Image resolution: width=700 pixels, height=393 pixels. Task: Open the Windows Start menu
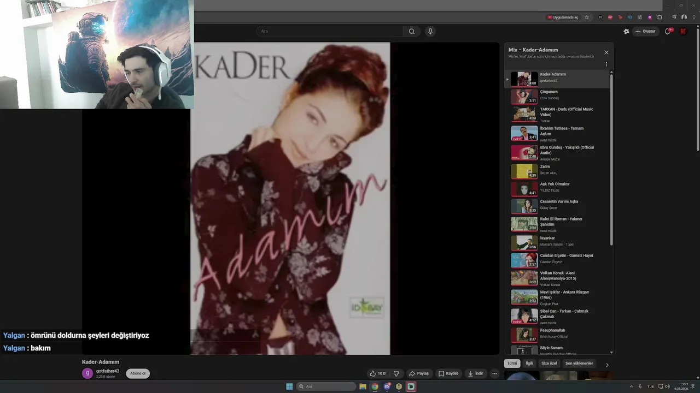point(289,386)
